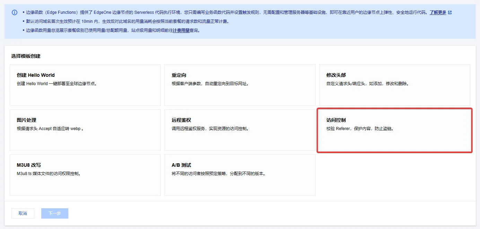Viewport: 480px width, 229px height.
Task: Pick the A/B 测试 template card
Action: (x=240, y=175)
